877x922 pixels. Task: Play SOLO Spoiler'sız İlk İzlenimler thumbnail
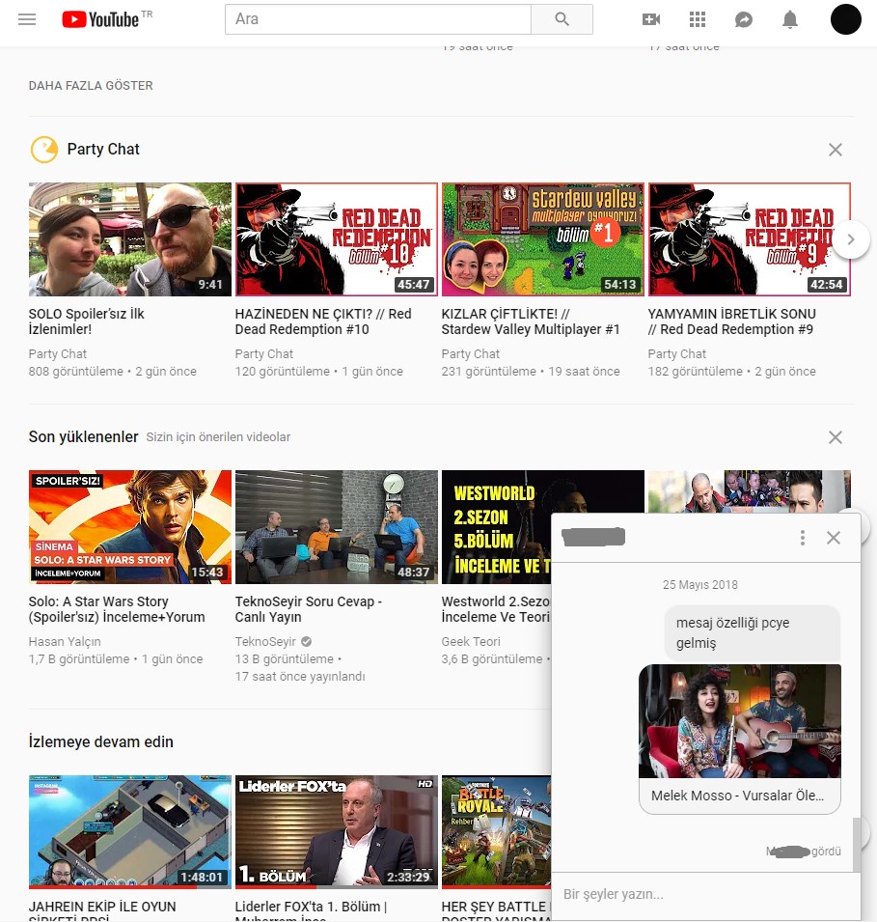coord(130,239)
